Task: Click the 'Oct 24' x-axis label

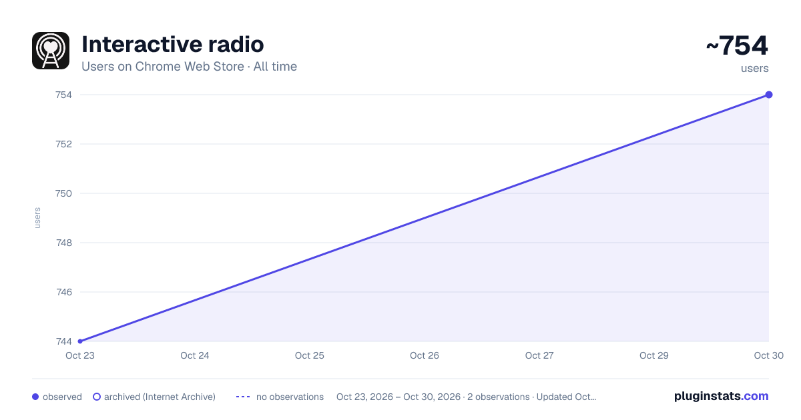Action: (195, 355)
